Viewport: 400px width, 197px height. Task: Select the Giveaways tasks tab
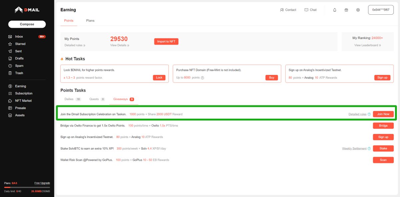pyautogui.click(x=124, y=99)
